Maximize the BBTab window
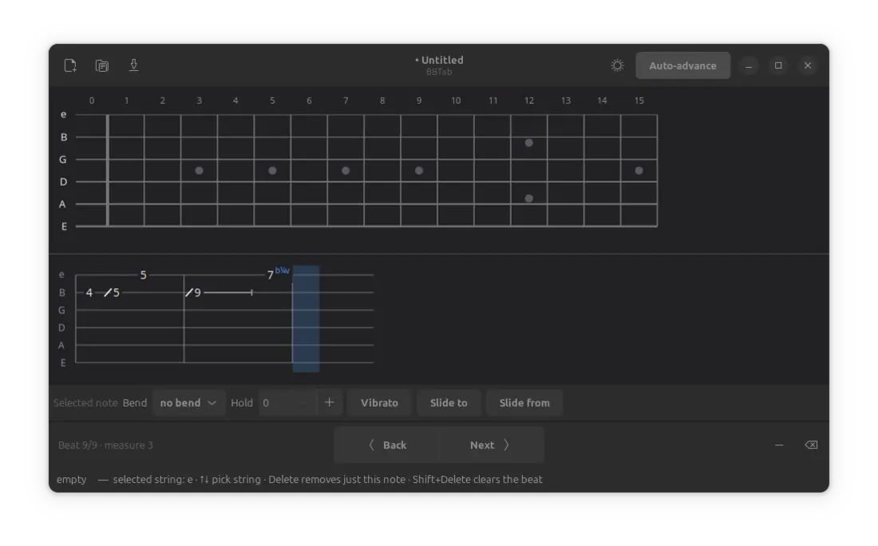 (x=778, y=65)
